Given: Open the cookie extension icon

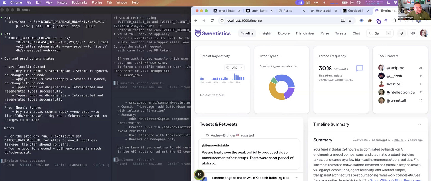Looking at the screenshot, I should click(x=370, y=20).
